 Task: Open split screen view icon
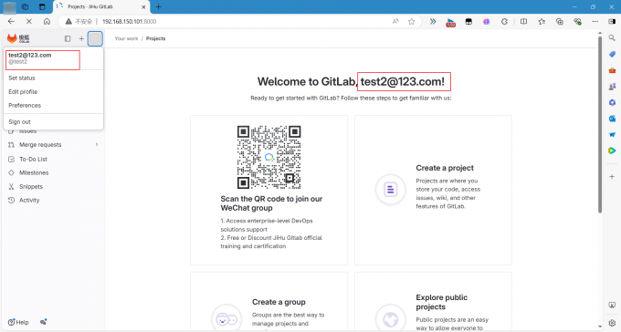[x=523, y=21]
